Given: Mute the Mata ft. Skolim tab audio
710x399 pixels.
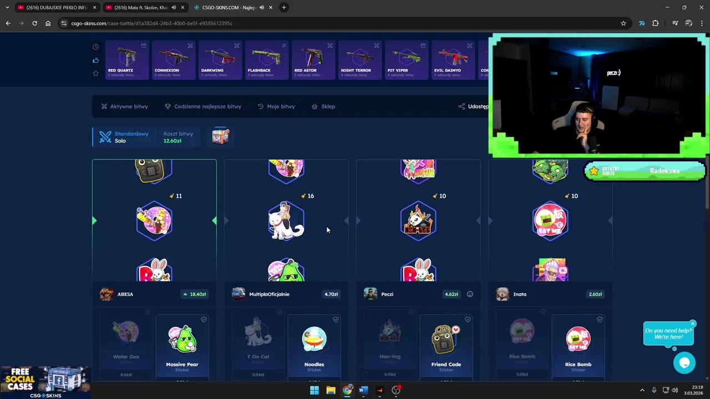Looking at the screenshot, I should tap(174, 8).
